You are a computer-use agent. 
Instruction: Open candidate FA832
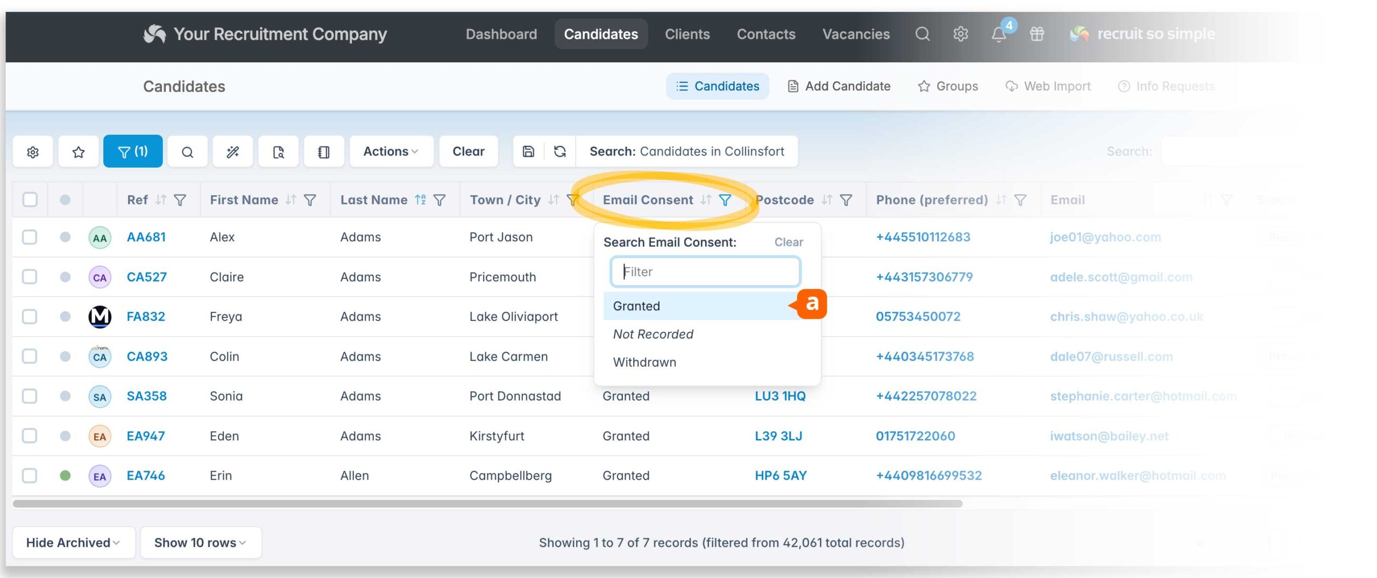146,317
